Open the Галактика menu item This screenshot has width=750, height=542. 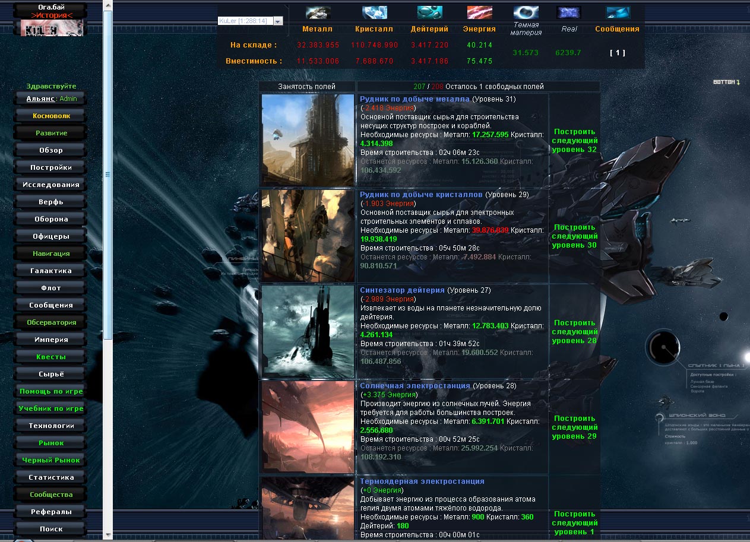pos(51,271)
